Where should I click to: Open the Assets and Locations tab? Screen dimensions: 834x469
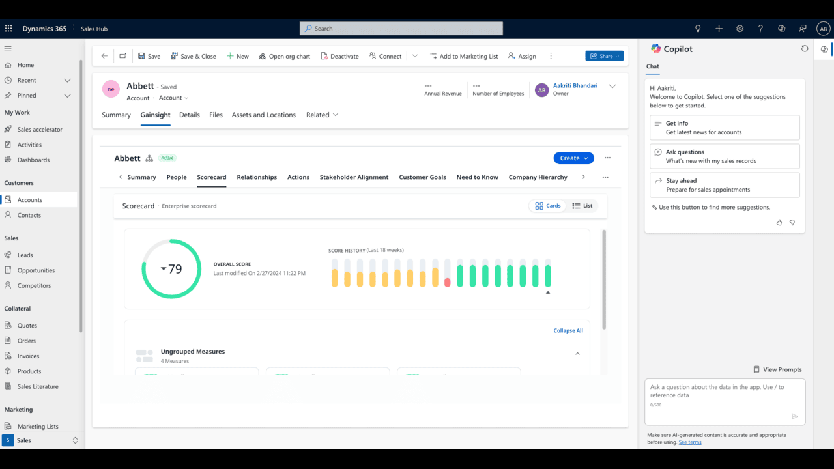[264, 115]
